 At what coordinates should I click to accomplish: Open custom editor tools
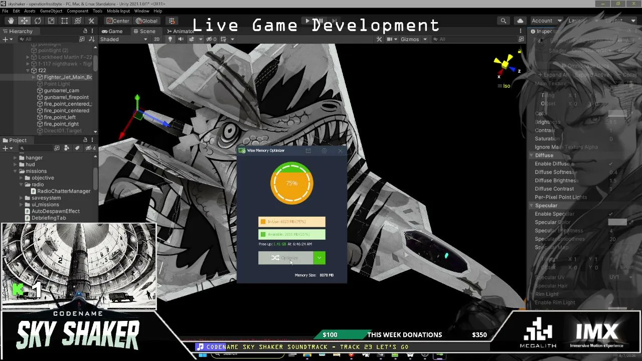tap(91, 21)
